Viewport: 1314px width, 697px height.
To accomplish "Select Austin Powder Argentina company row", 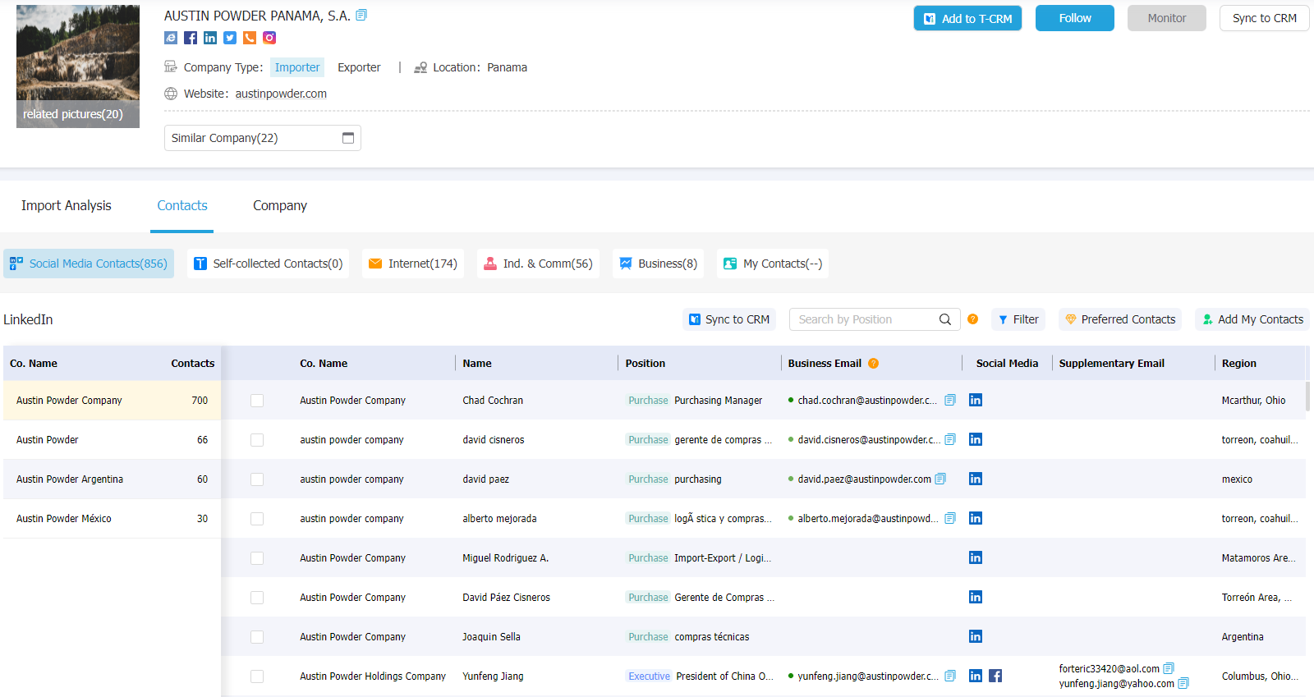I will 112,479.
